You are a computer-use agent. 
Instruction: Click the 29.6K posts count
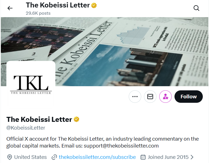(x=38, y=13)
